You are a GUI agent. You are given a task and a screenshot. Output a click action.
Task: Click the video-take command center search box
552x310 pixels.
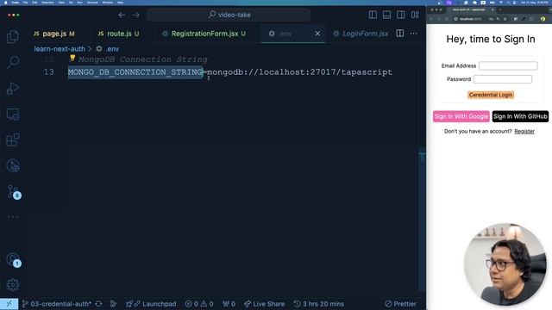[x=229, y=15]
